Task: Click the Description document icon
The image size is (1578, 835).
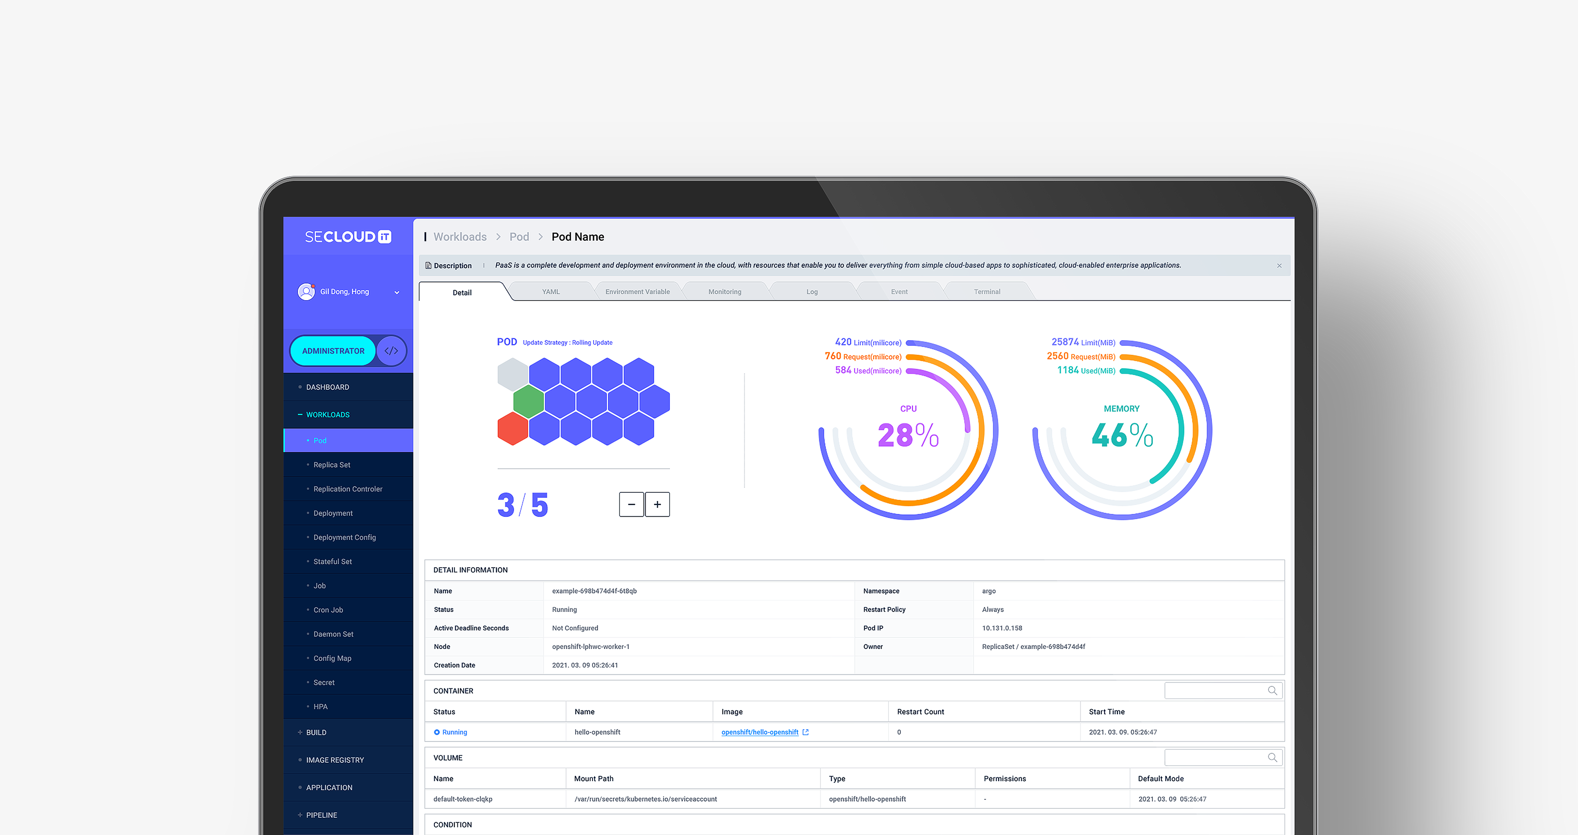Action: tap(428, 266)
